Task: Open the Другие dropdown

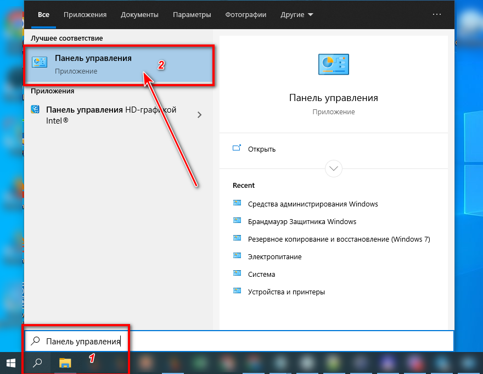Action: tap(296, 14)
